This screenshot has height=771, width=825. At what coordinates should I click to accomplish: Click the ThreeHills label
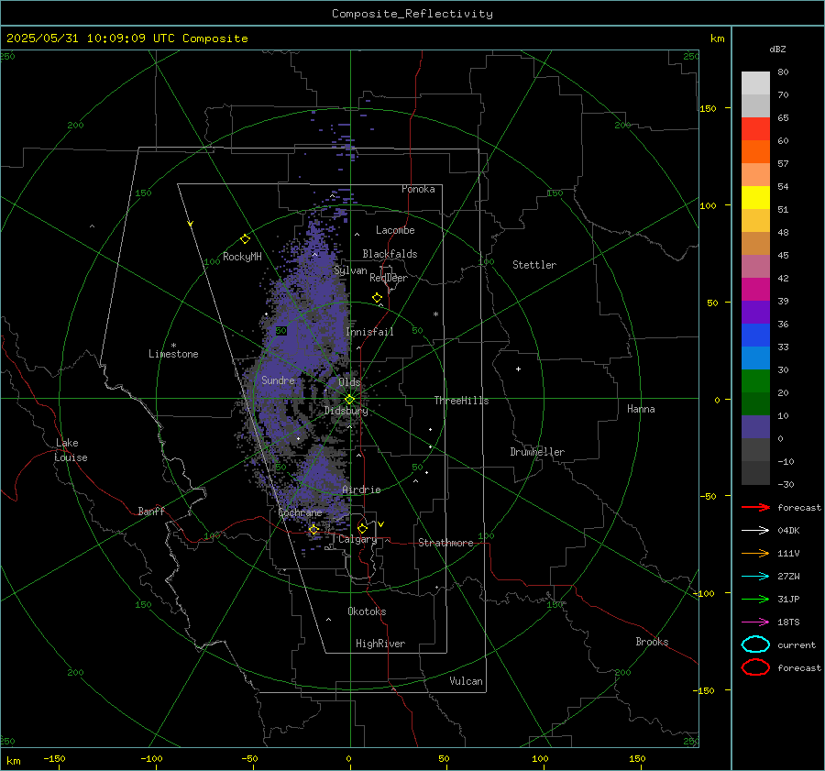tap(461, 401)
